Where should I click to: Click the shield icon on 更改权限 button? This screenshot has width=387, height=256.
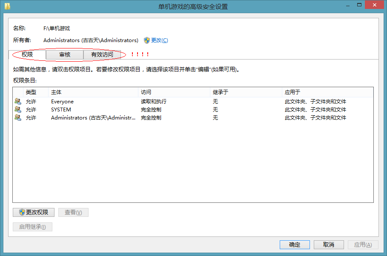pyautogui.click(x=22, y=212)
